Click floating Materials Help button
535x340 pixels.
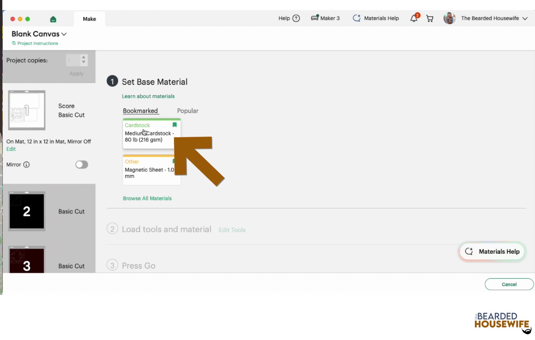492,251
